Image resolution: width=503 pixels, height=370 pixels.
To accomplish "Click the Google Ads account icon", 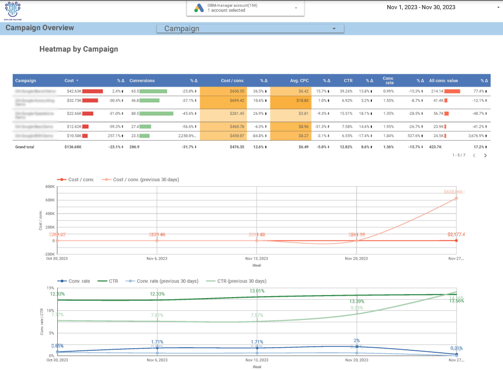I will coord(199,8).
